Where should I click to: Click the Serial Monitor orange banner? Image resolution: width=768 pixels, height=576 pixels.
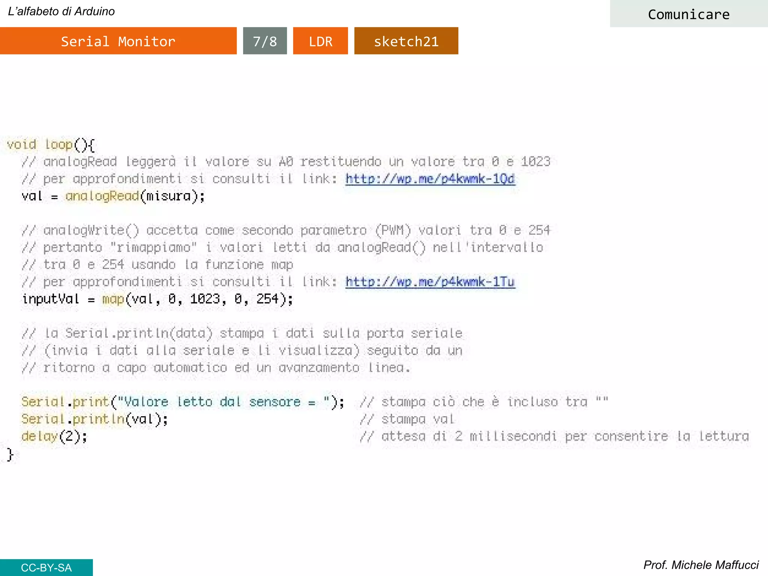(x=118, y=41)
